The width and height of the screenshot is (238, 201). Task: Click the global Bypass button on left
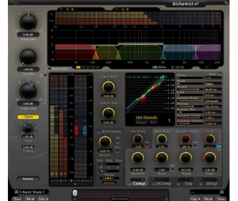[x=28, y=179]
